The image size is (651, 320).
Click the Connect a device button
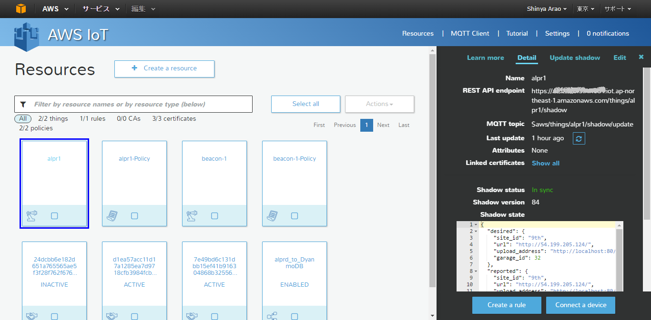[x=581, y=305]
